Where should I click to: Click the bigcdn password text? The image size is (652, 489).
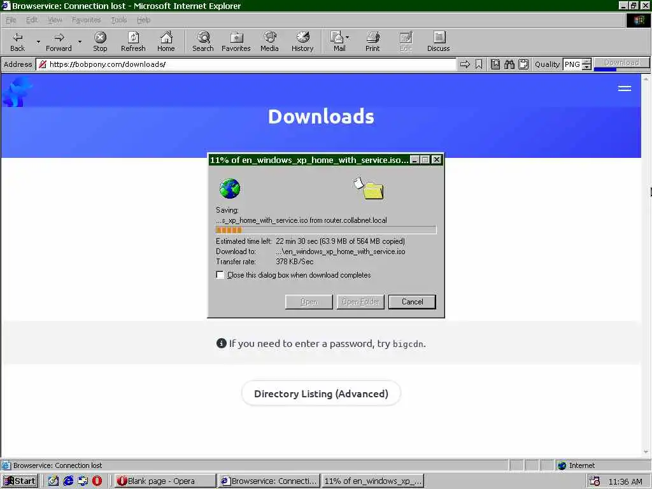408,344
